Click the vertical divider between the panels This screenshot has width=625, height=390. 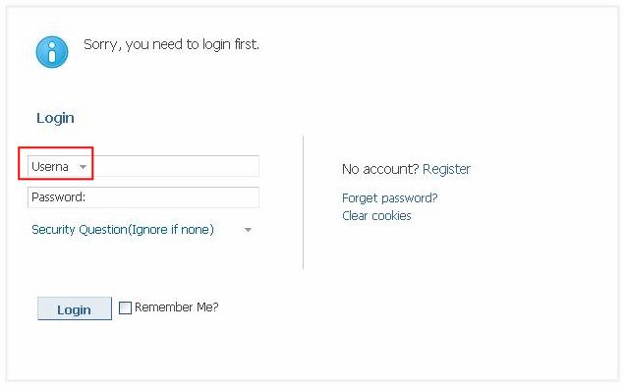pos(304,202)
